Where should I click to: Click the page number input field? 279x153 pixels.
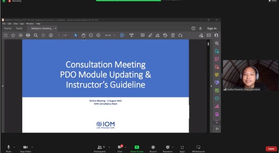(59, 35)
